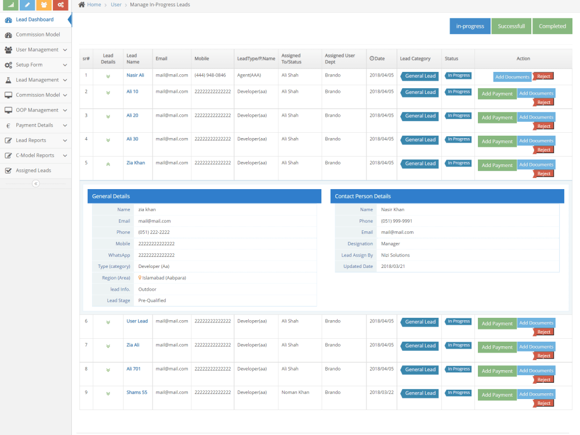Viewport: 580px width, 435px height.
Task: Expand lead details for Shams 55
Action: pos(108,394)
